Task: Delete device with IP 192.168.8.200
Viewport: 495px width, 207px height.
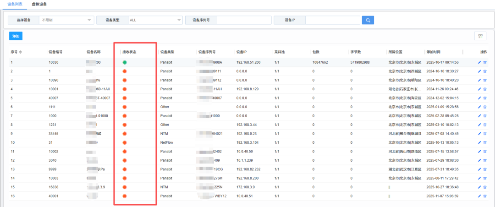Action: point(485,178)
